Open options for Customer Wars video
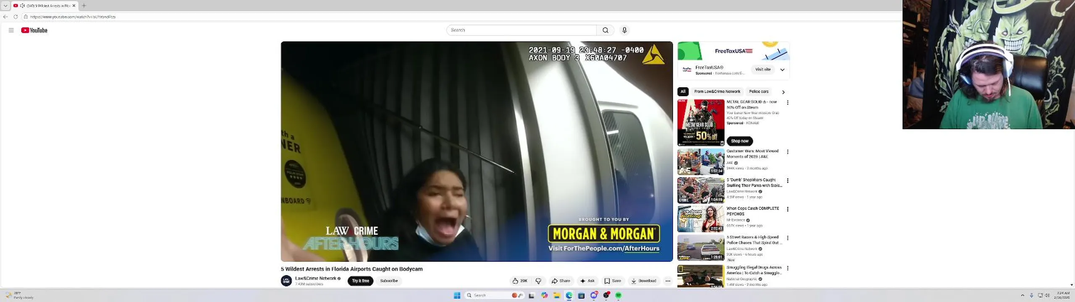This screenshot has height=302, width=1075. pyautogui.click(x=787, y=152)
